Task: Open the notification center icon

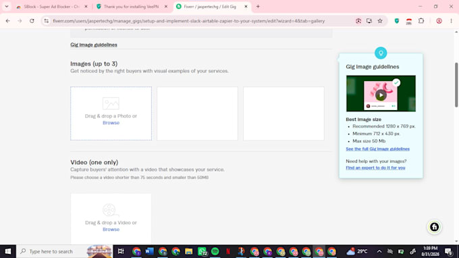Action: point(448,251)
